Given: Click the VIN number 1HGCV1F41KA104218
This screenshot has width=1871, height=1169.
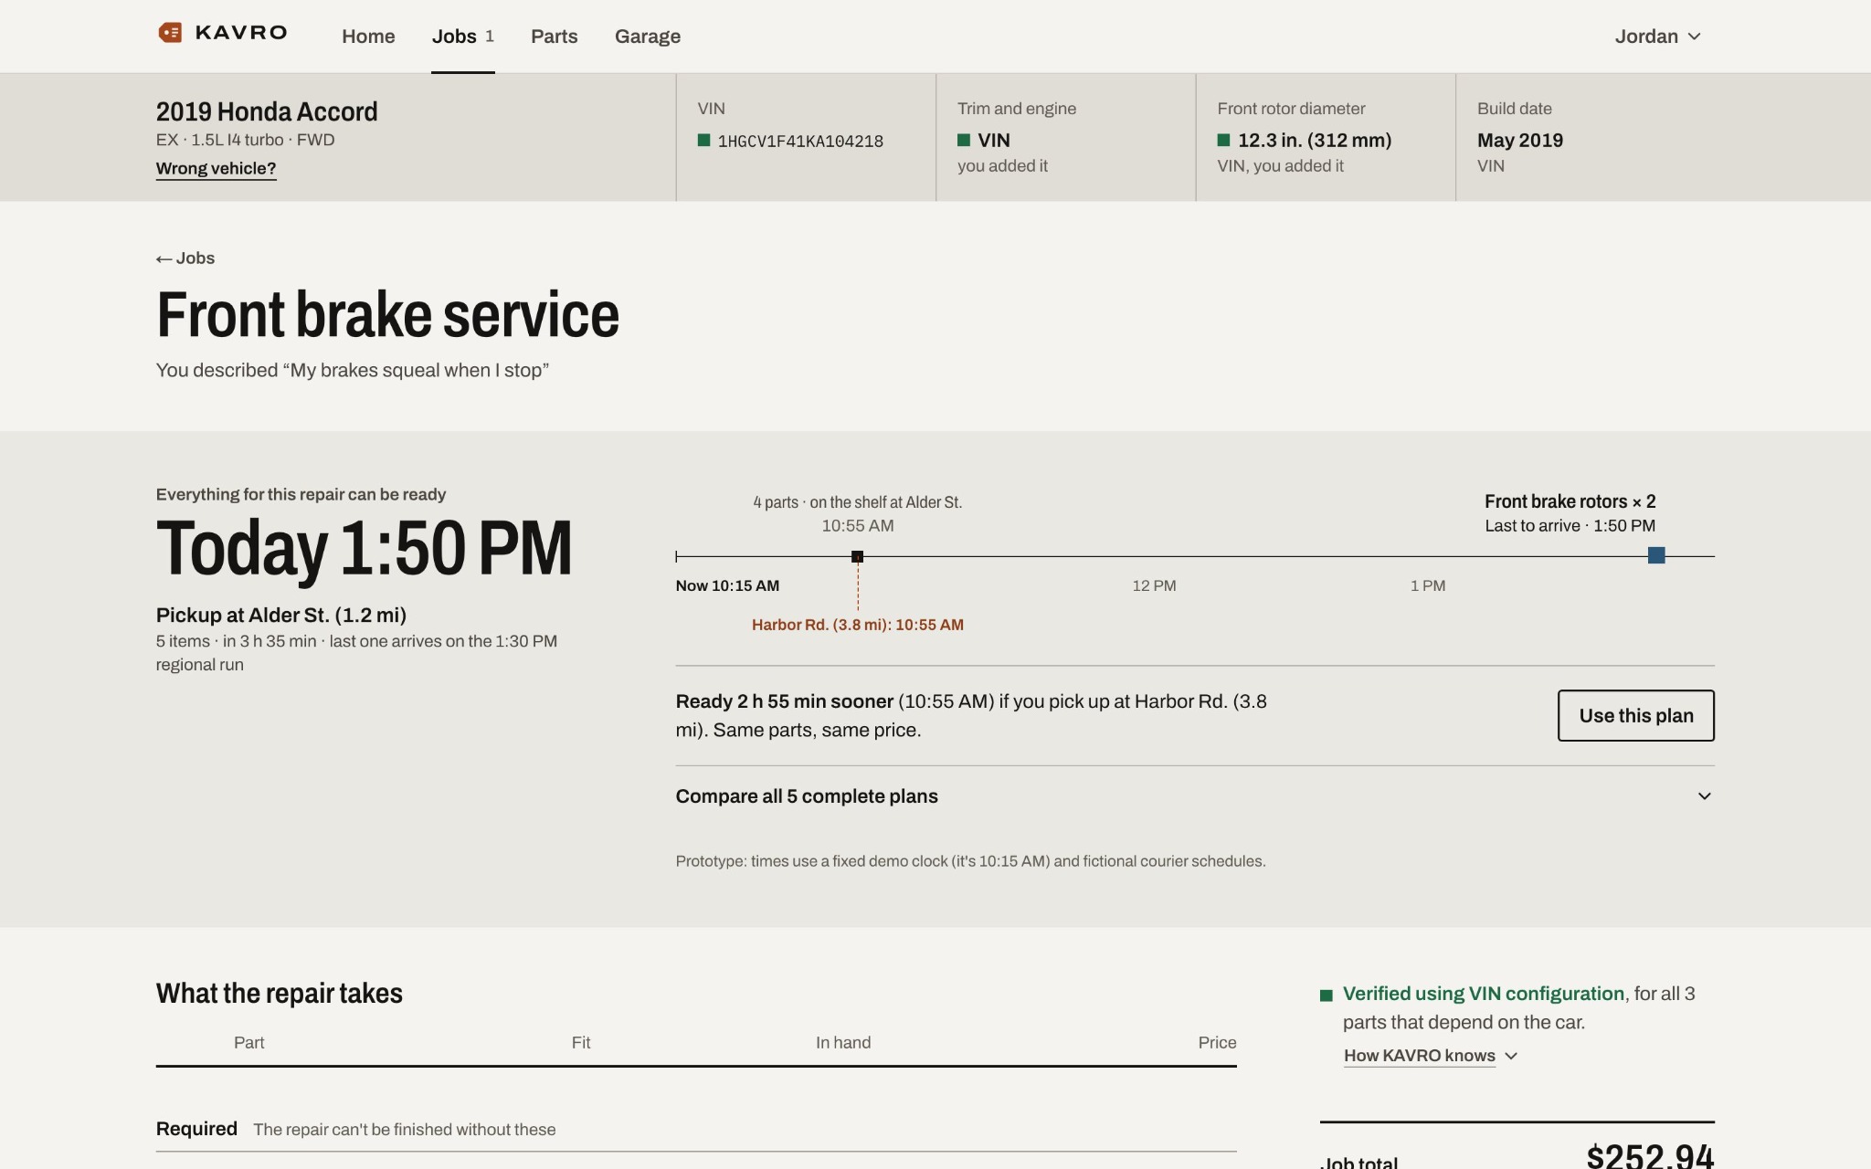Looking at the screenshot, I should click(x=800, y=142).
